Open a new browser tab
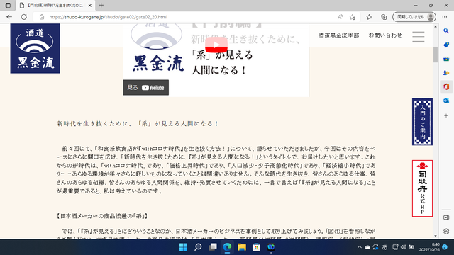The height and width of the screenshot is (255, 454). point(101,5)
